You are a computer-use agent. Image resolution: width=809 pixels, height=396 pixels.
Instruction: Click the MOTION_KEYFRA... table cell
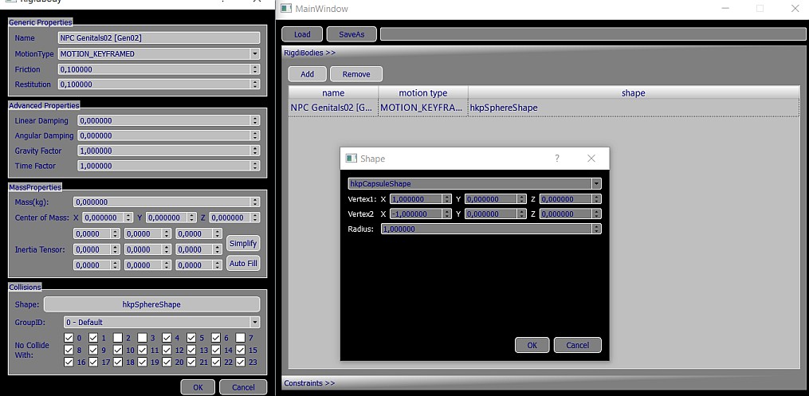click(x=423, y=108)
